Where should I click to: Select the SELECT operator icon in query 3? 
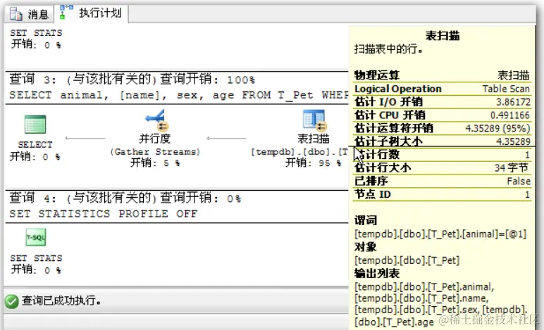35,124
